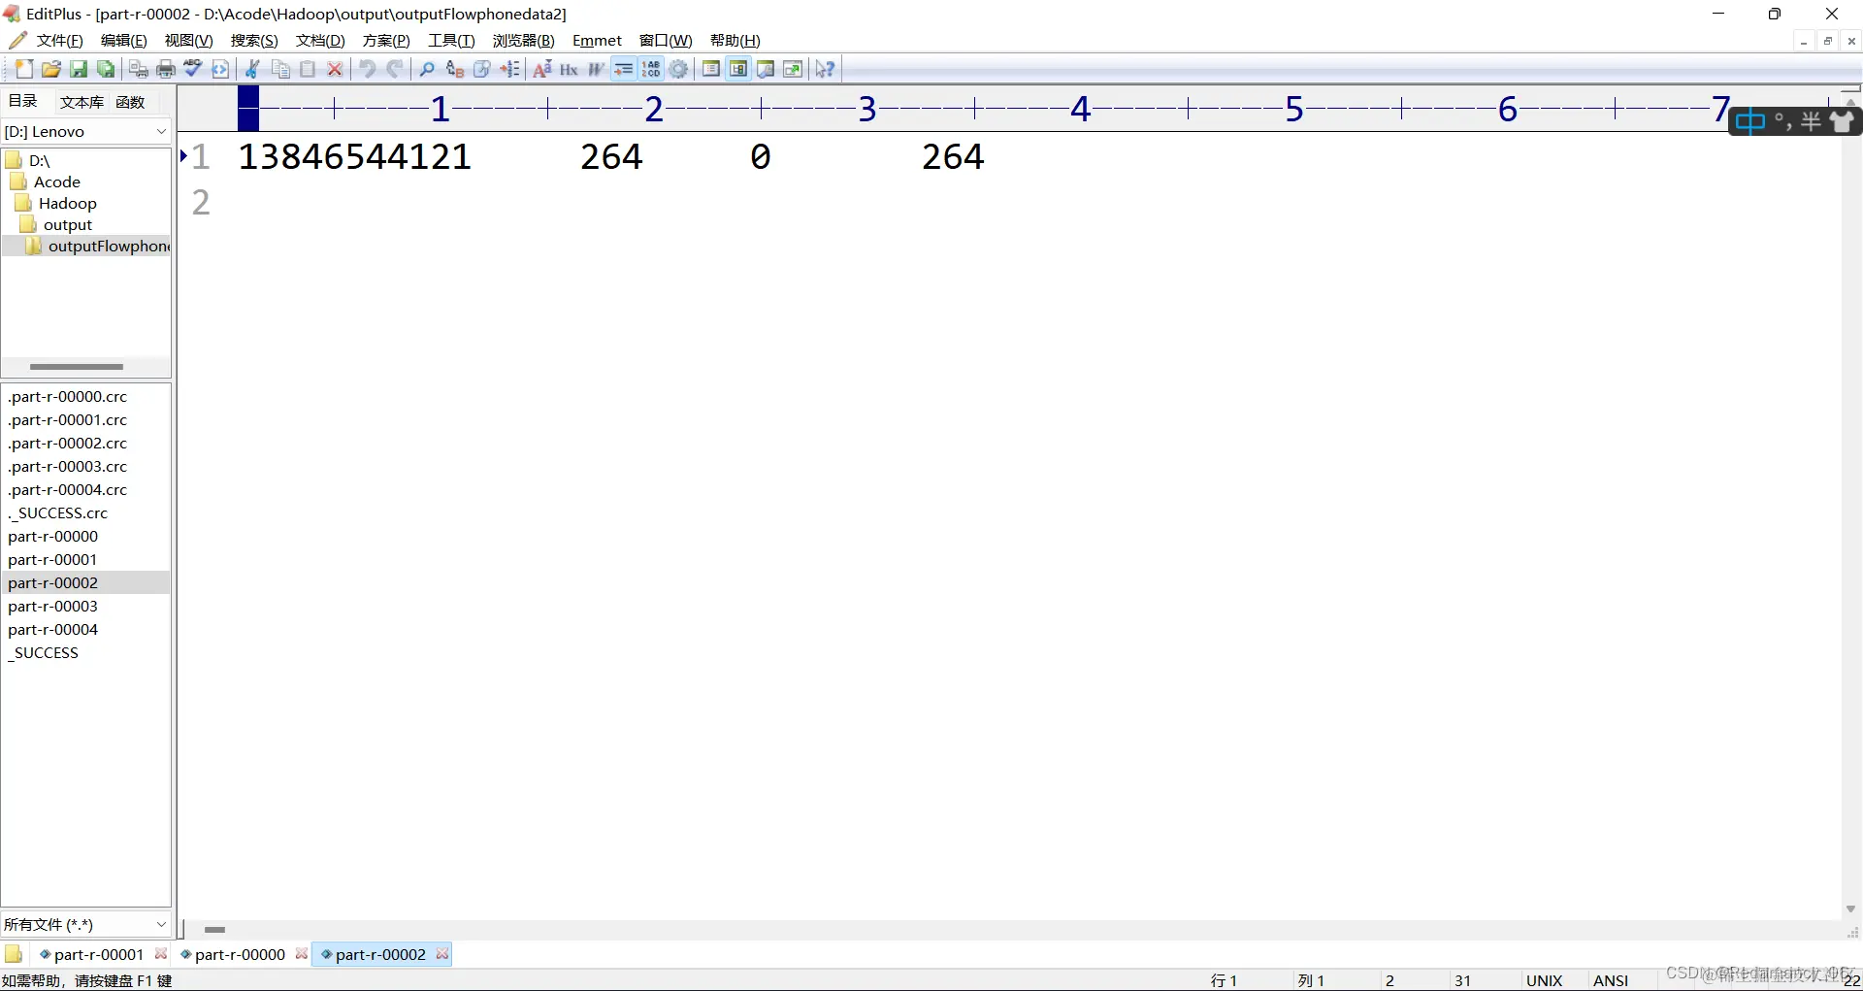Select _SUCCESS in the file list
Image resolution: width=1863 pixels, height=991 pixels.
click(44, 652)
